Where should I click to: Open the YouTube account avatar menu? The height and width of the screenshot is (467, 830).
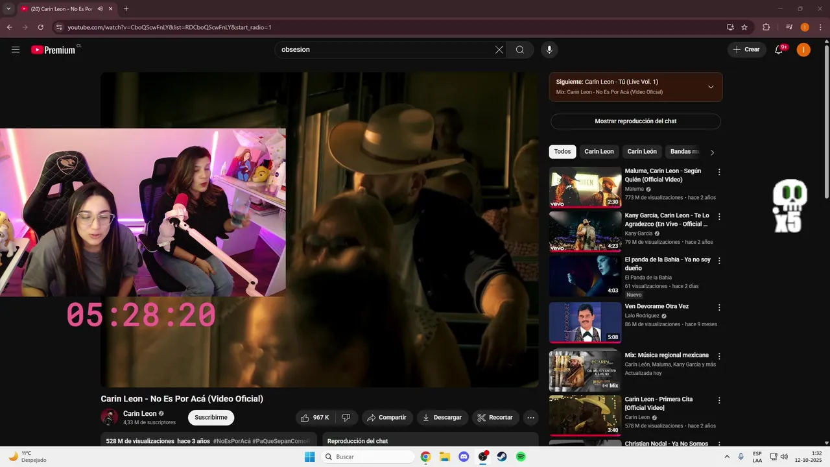[x=803, y=49]
